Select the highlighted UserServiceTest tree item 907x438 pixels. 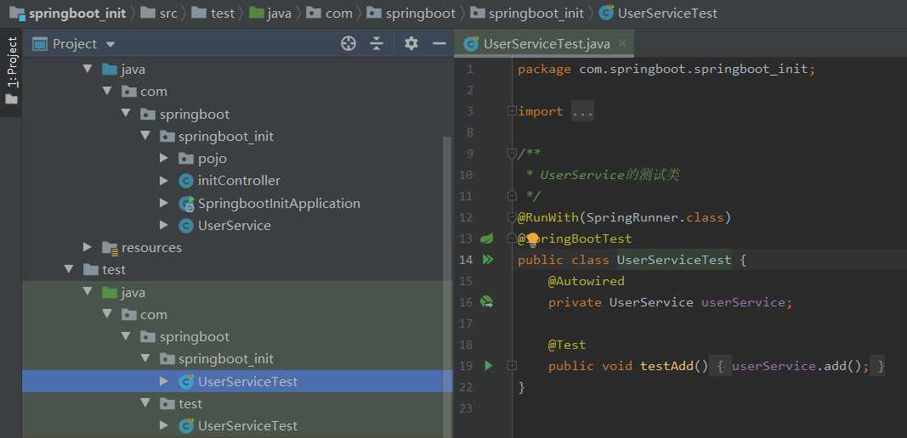(x=237, y=381)
